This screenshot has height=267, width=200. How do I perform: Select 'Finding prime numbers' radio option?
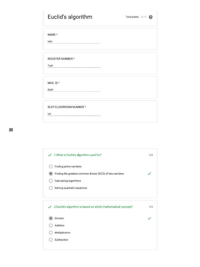pyautogui.click(x=51, y=167)
